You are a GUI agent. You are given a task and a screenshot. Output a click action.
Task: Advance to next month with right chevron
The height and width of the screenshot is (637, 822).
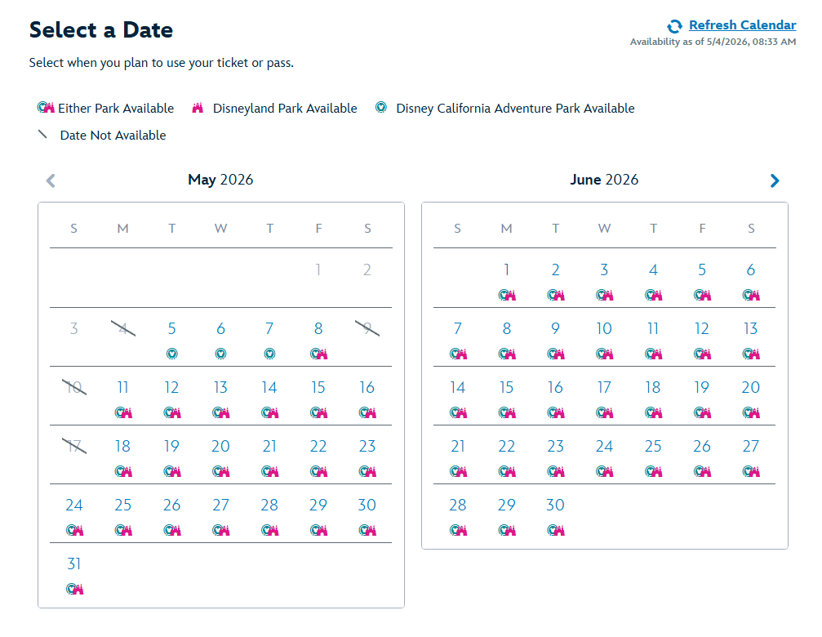tap(775, 180)
